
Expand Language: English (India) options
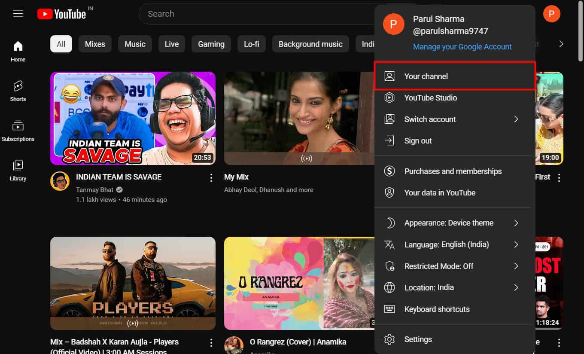tap(446, 244)
